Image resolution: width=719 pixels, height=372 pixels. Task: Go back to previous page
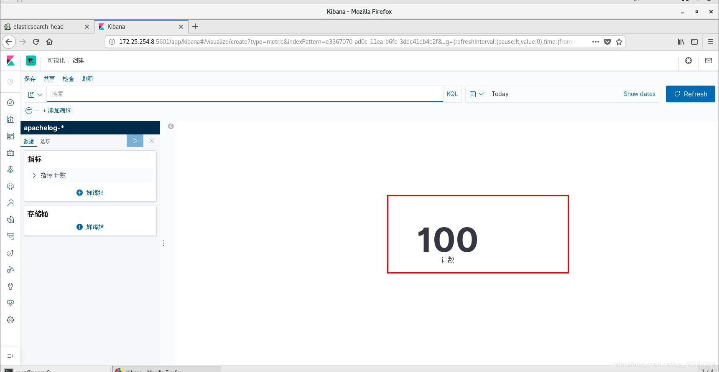click(x=9, y=42)
